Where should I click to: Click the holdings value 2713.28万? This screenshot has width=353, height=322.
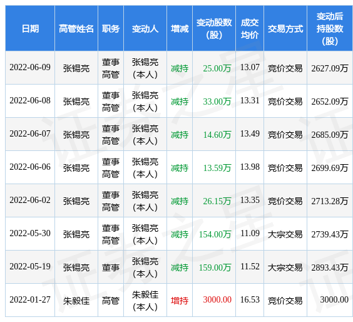(x=330, y=201)
